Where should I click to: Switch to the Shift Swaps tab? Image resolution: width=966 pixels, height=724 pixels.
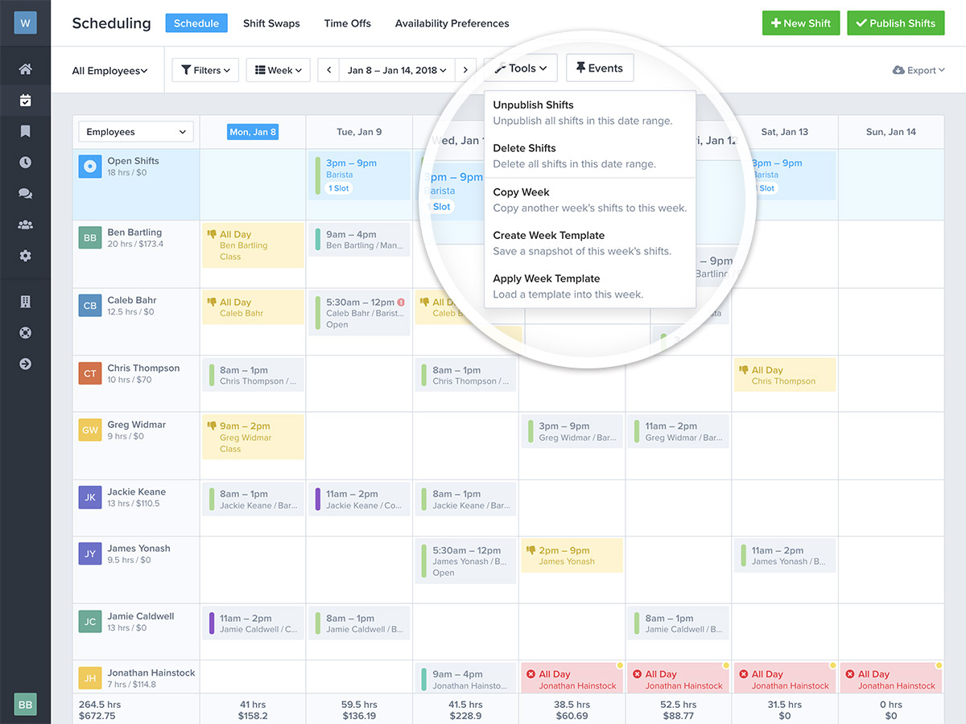(271, 23)
